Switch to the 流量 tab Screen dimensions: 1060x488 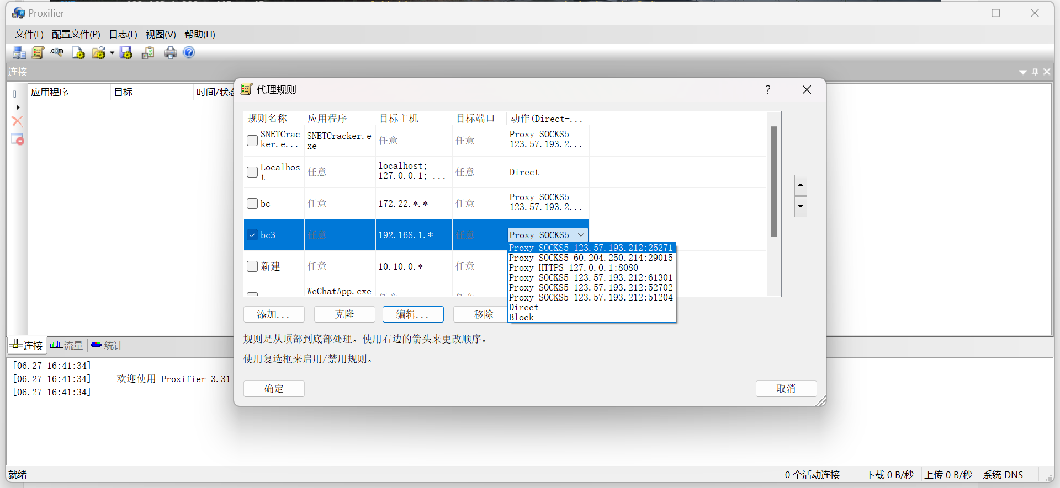coord(66,346)
